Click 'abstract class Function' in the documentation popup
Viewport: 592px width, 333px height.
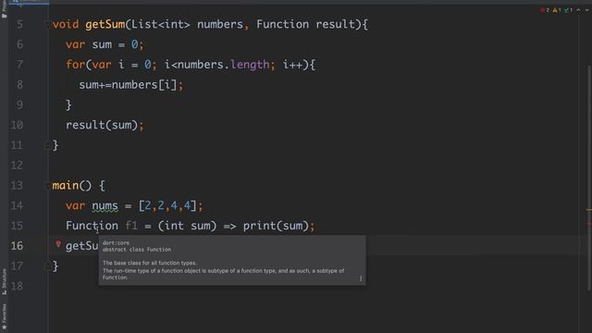(137, 250)
